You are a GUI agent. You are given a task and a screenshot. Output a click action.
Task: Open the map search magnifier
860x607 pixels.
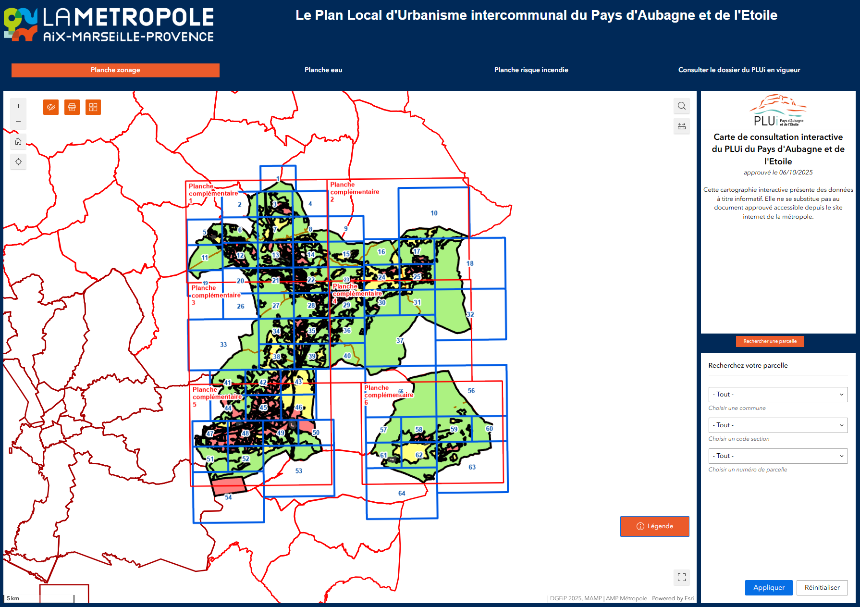681,106
